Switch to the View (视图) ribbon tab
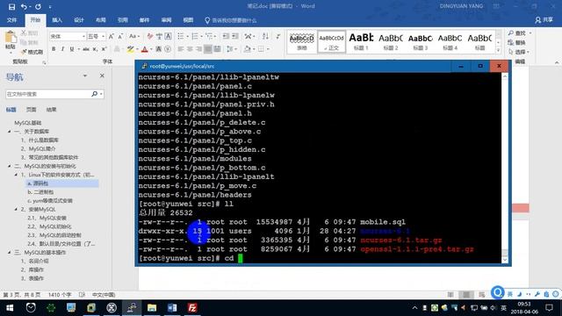This screenshot has height=316, width=562. [188, 20]
